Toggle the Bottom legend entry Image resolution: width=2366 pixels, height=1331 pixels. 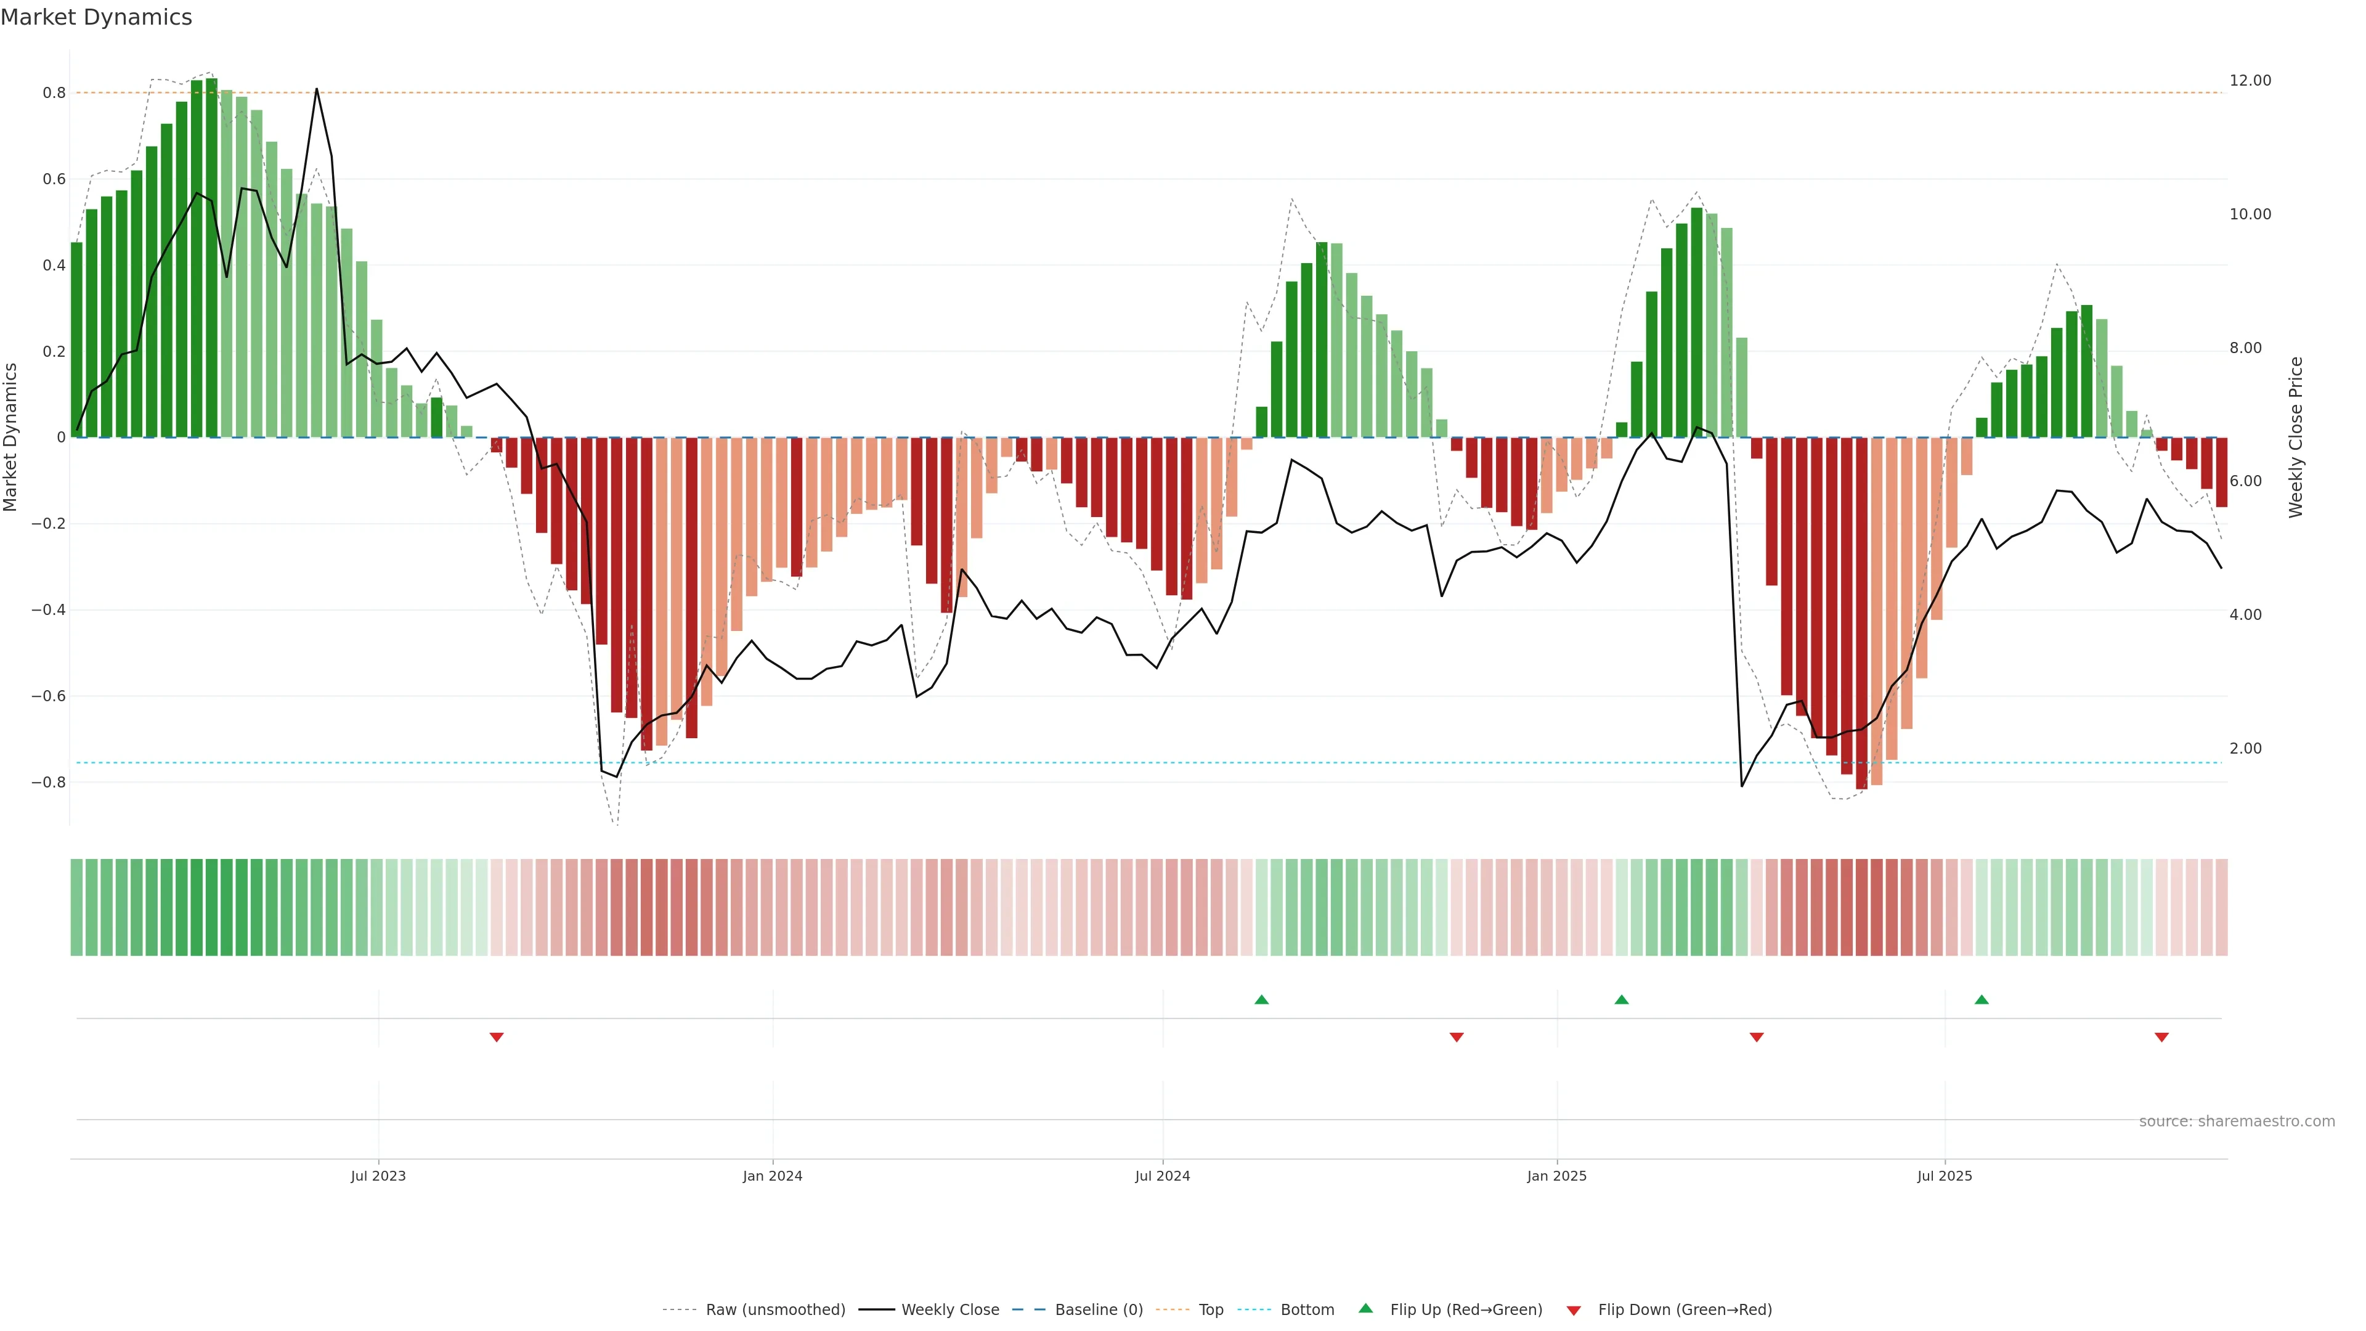1307,1309
